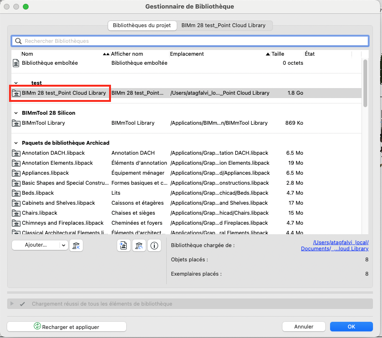The height and width of the screenshot is (338, 382).
Task: Open the library info icon
Action: [x=154, y=246]
